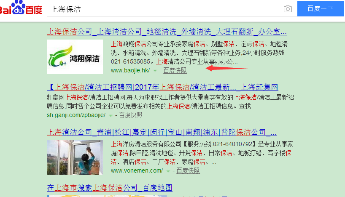The image size is (345, 197).
Task: Open result titled 上海保洁公司_上海清洁公司_地毯清洗
Action: click(167, 32)
